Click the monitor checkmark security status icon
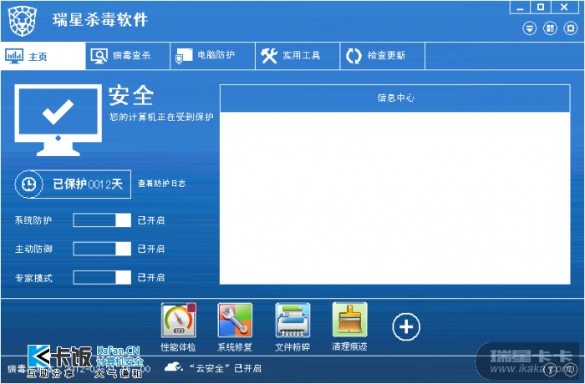Viewport: 585px width, 384px height. (58, 120)
